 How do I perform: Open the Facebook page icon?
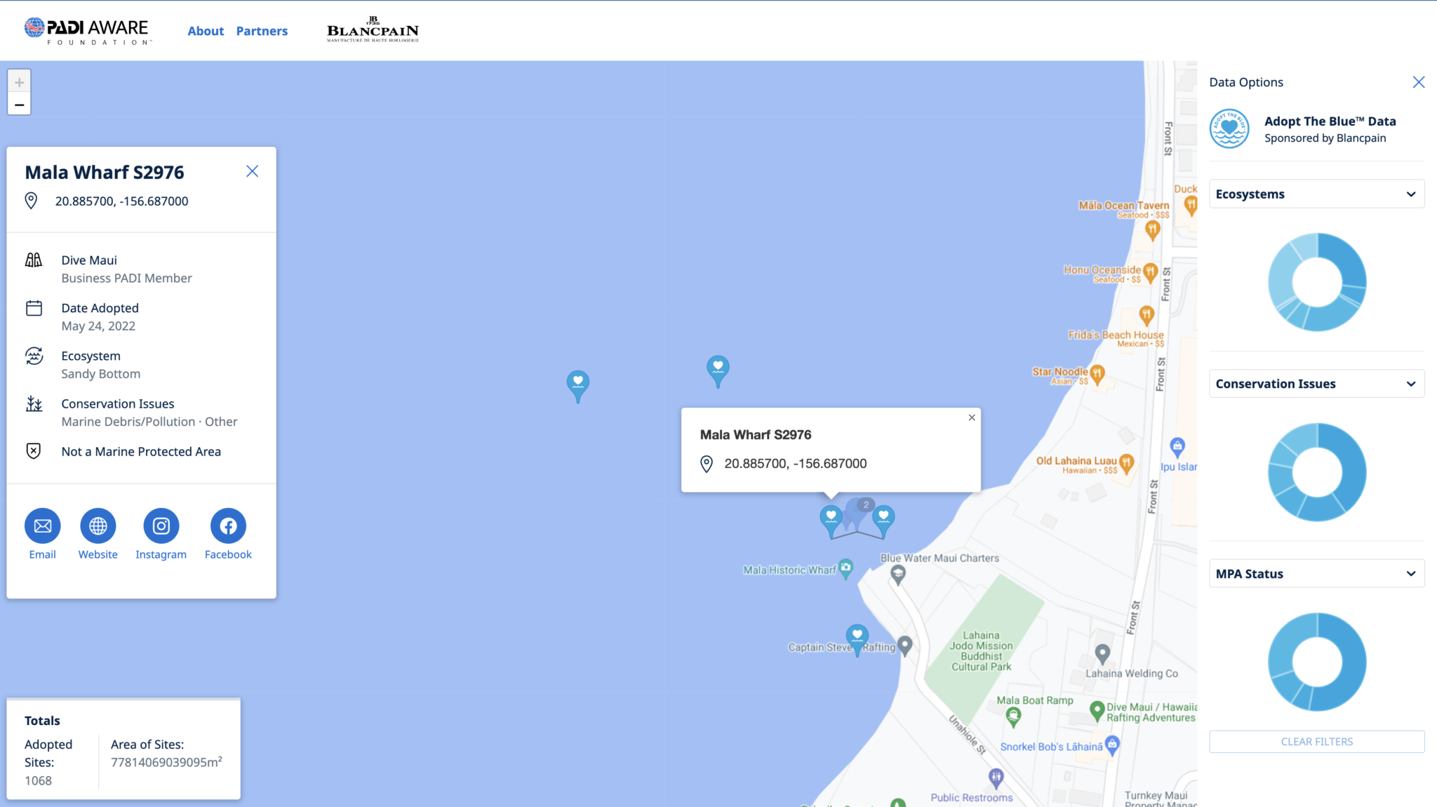click(x=228, y=526)
